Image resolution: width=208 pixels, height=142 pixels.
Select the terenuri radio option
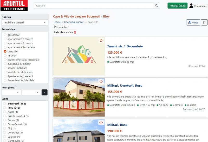[5, 56]
